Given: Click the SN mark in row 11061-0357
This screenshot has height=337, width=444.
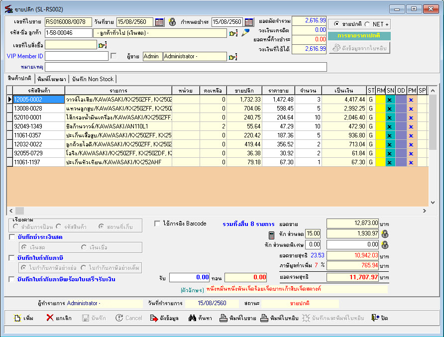Looking at the screenshot, I should pyautogui.click(x=390, y=136).
